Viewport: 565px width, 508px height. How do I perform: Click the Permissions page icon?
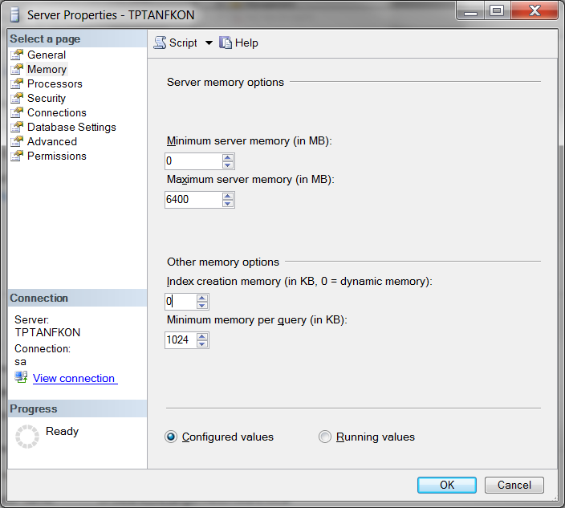tap(17, 156)
